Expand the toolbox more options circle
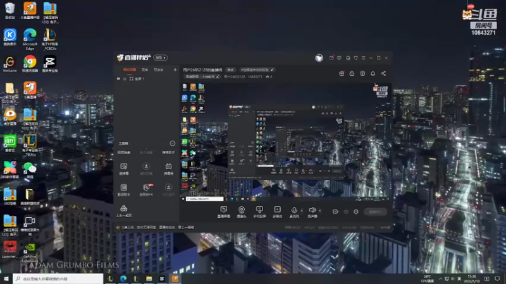Viewport: 506px width, 284px height. coord(172,143)
